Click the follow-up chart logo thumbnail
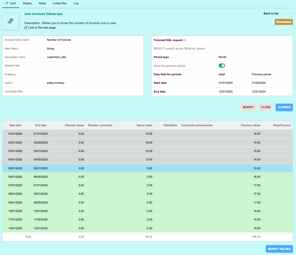The width and height of the screenshot is (296, 255). pos(10,21)
